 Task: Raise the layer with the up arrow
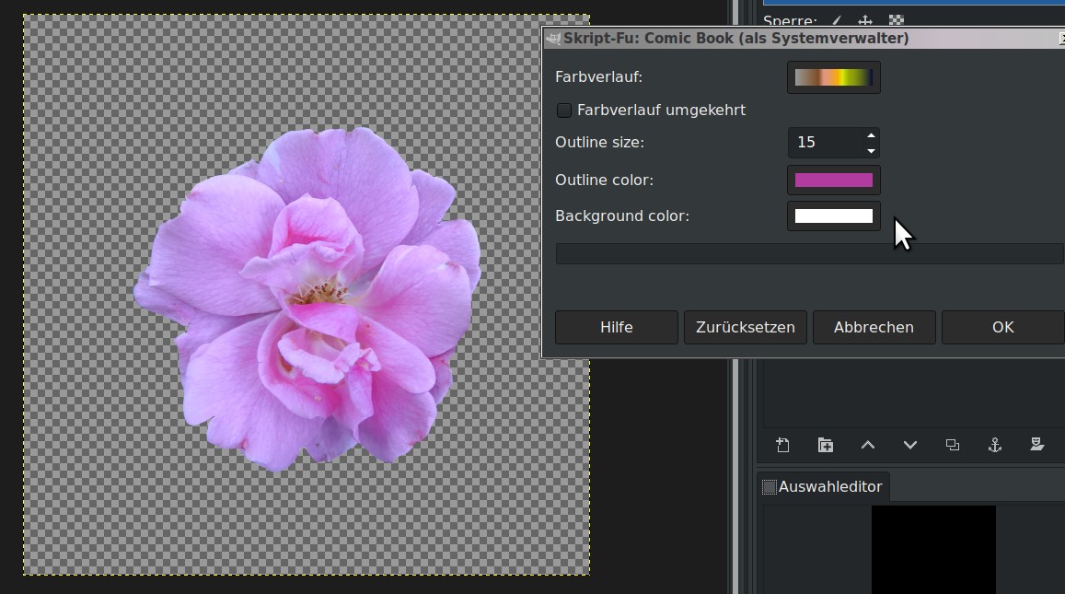click(x=868, y=445)
